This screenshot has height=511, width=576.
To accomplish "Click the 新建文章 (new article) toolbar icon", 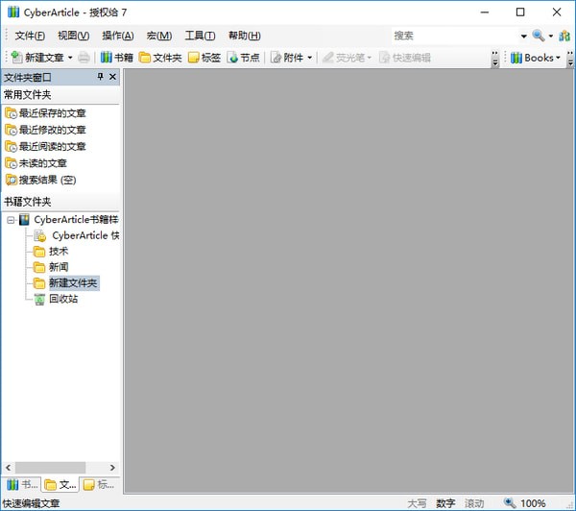I will click(16, 58).
